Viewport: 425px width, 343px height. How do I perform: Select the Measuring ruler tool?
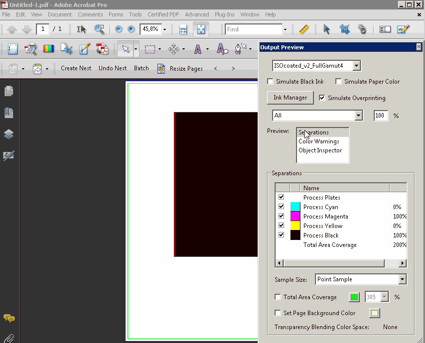tap(304, 29)
